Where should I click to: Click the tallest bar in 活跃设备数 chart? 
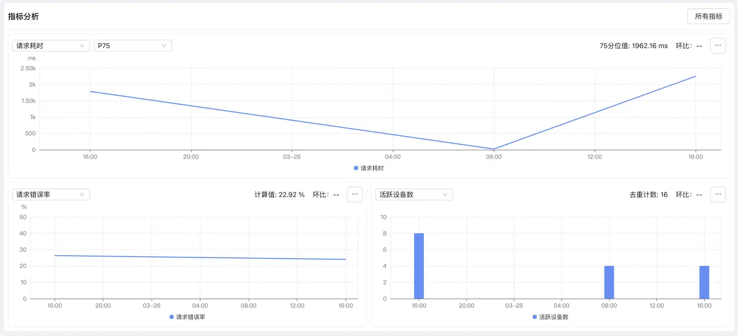pos(419,266)
